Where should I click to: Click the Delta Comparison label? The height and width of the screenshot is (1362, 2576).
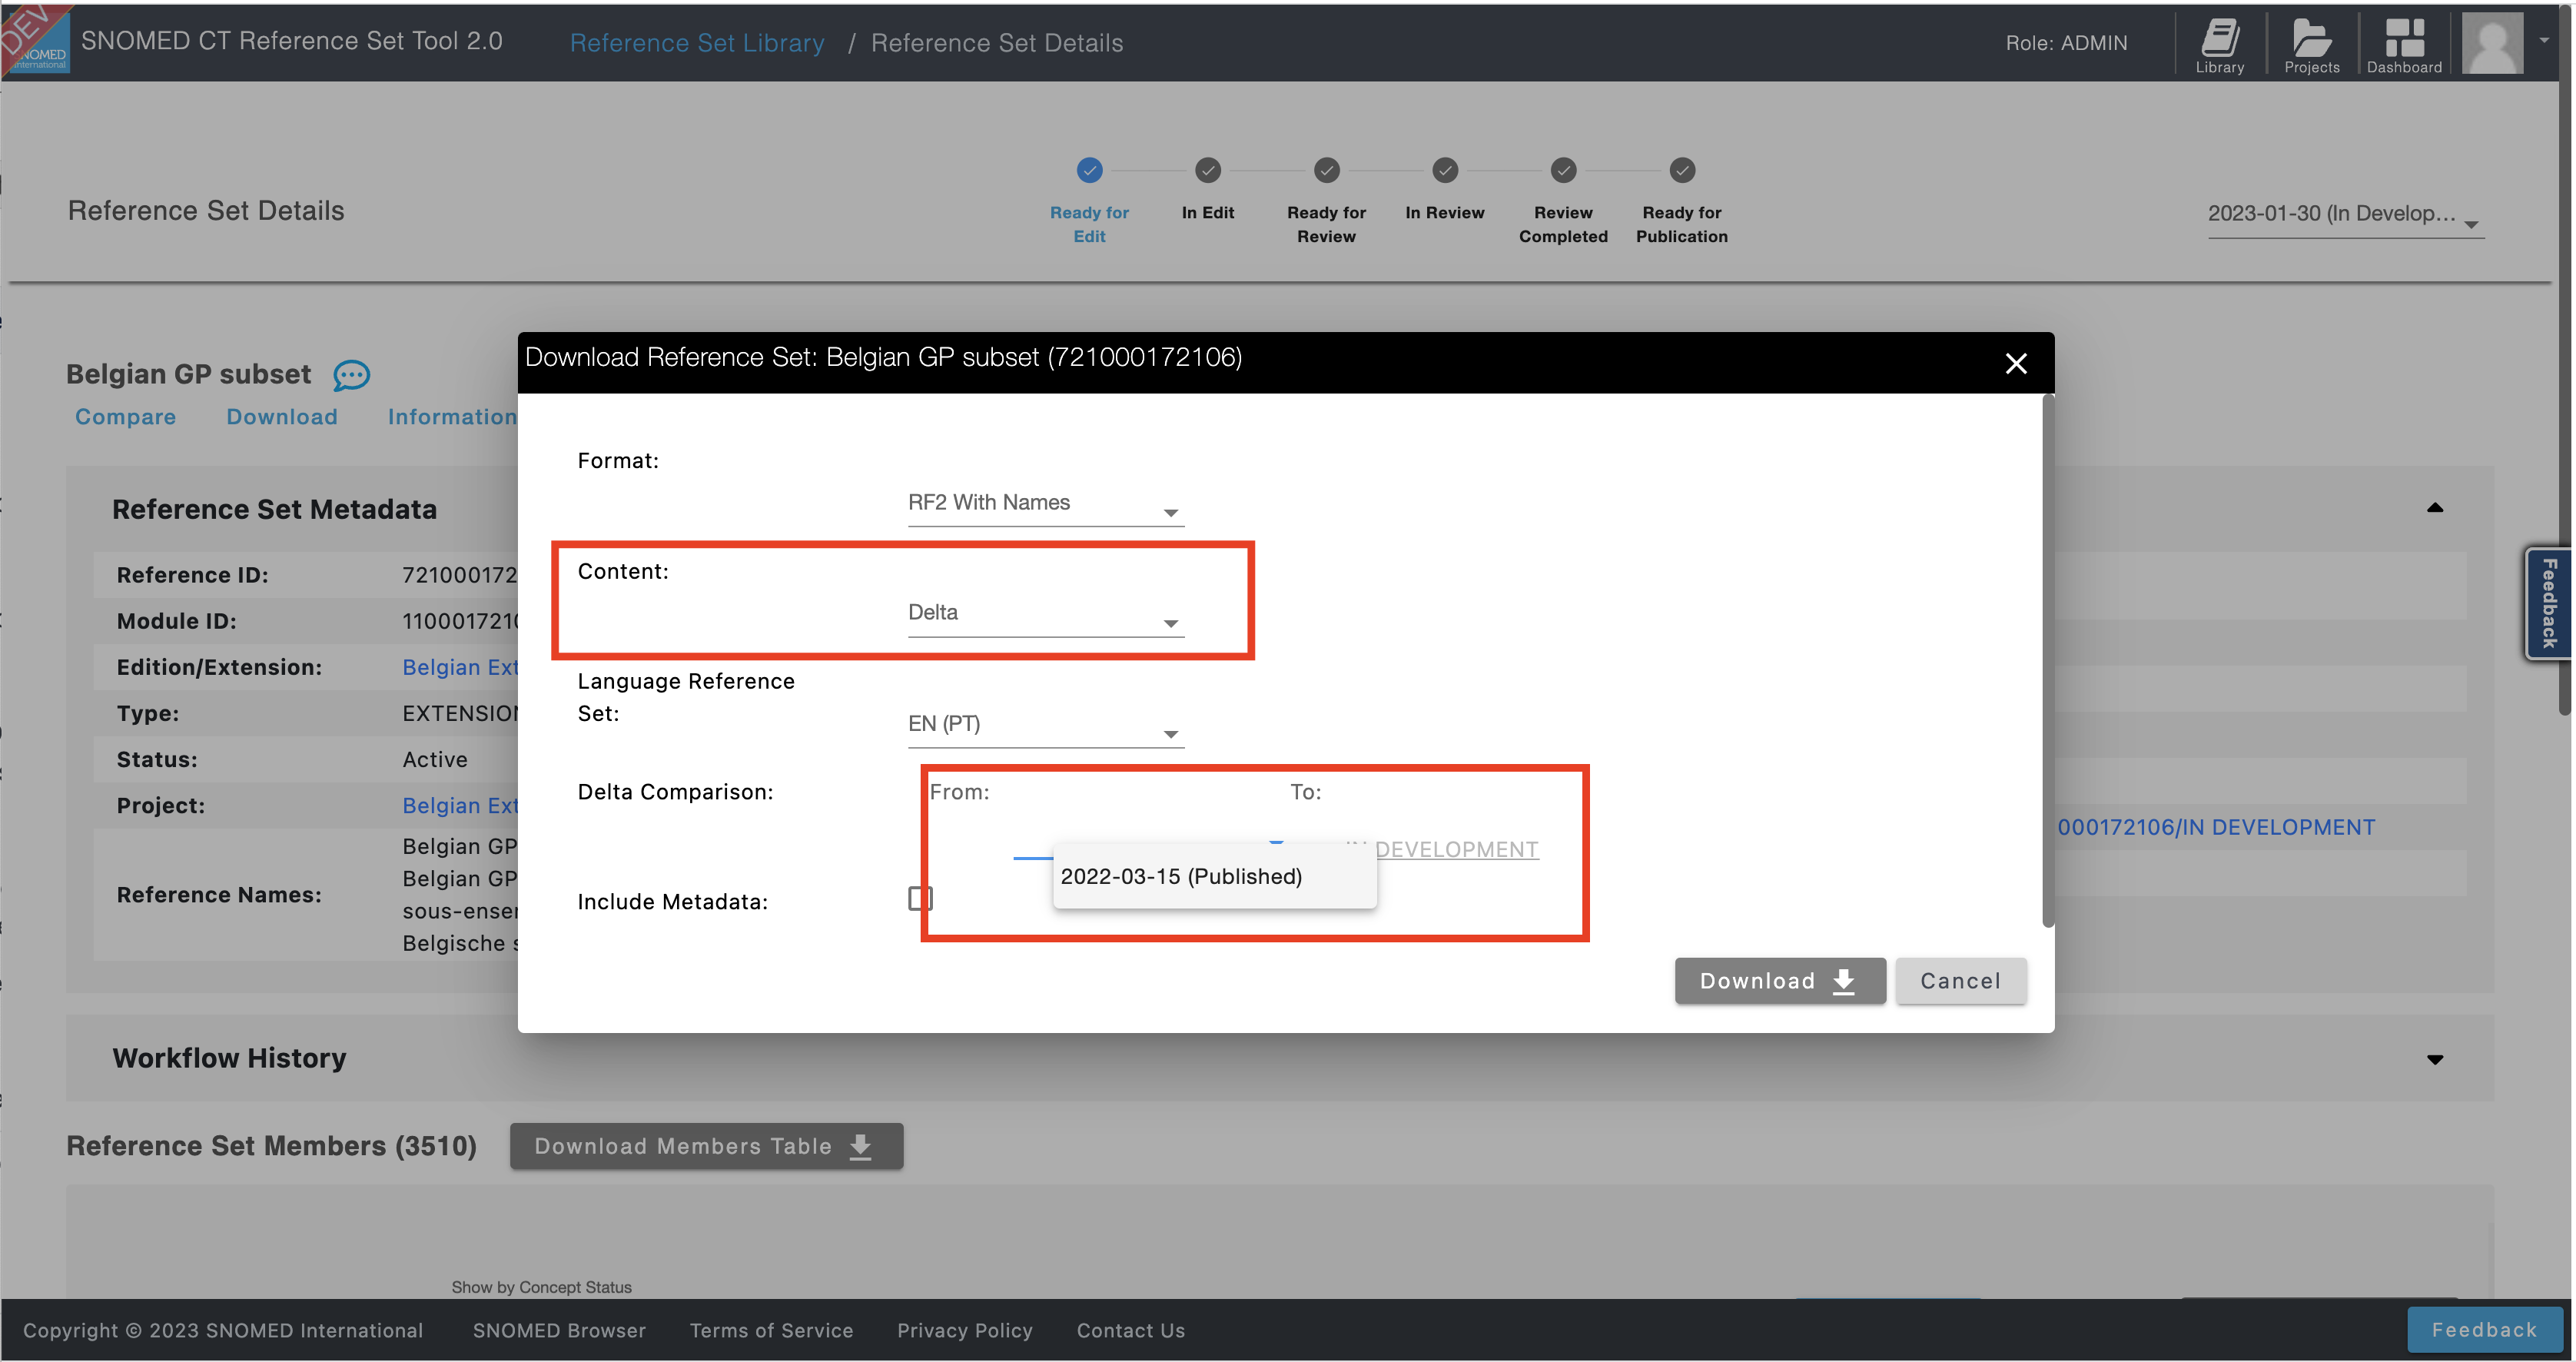[675, 792]
